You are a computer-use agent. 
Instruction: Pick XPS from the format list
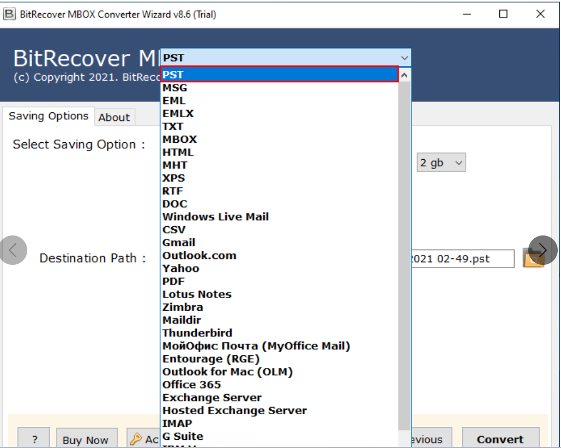[x=280, y=178]
